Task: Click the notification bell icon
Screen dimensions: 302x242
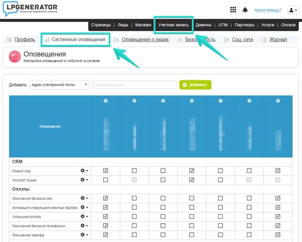Action: [245, 10]
